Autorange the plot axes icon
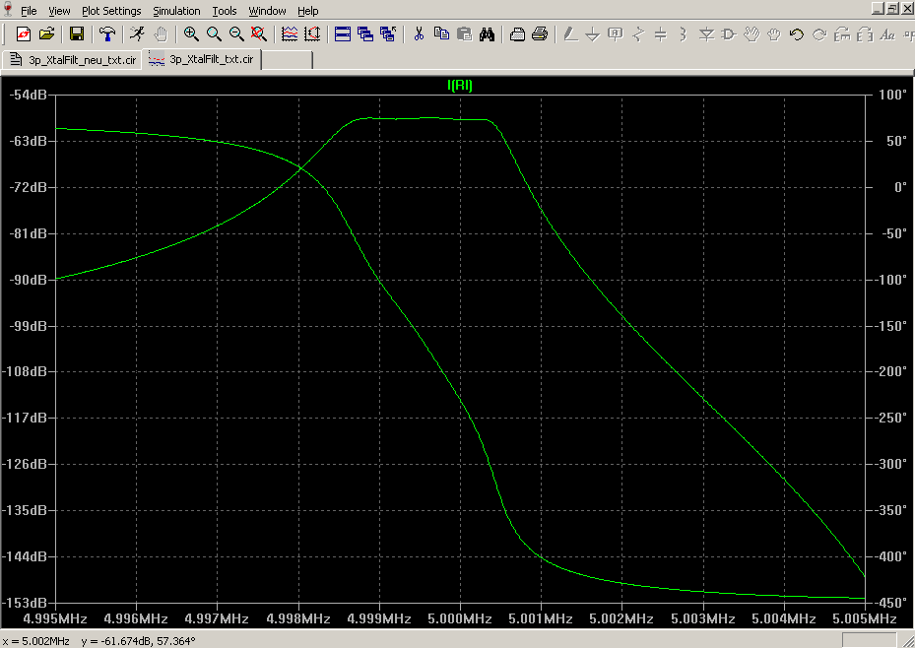 [x=313, y=34]
